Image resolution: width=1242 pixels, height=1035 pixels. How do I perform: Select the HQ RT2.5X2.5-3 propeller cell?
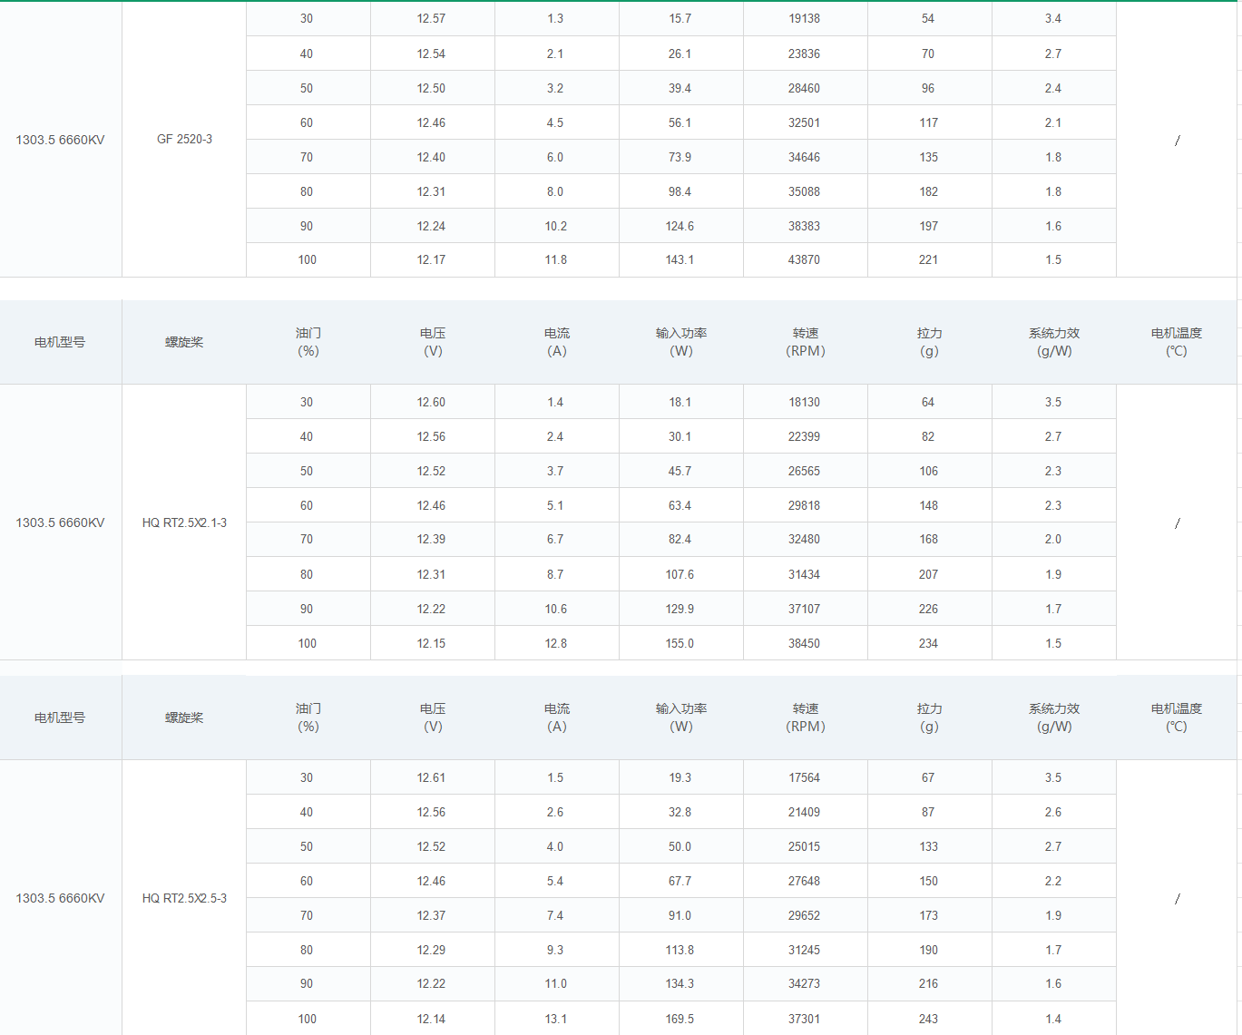coord(184,898)
